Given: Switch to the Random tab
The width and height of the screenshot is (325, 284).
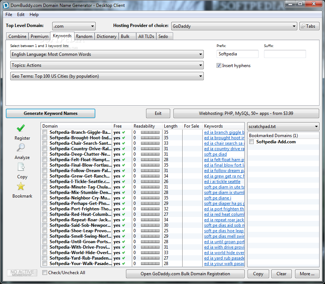Looking at the screenshot, I should click(84, 36).
